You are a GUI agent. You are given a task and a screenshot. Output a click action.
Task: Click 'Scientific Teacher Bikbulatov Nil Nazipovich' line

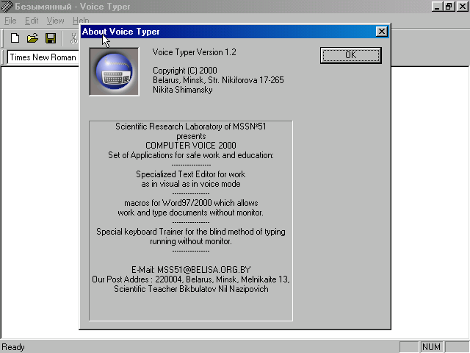tap(191, 289)
